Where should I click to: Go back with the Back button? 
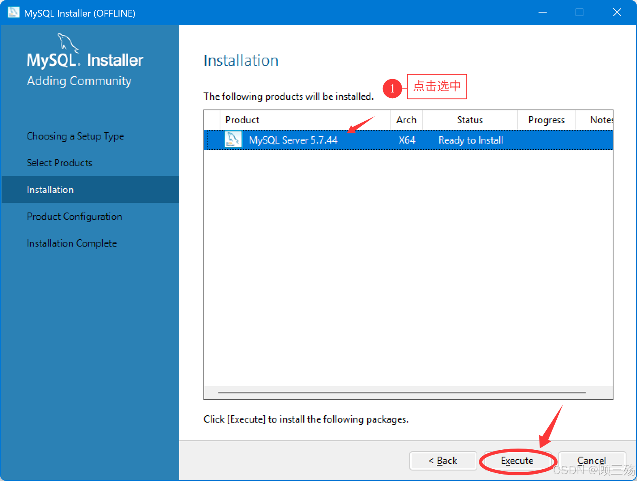[x=443, y=461]
